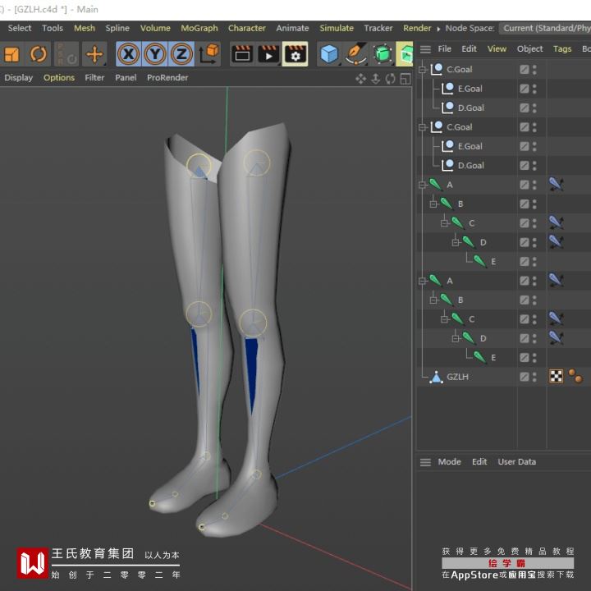Select the second D.Goal object name

(x=471, y=166)
